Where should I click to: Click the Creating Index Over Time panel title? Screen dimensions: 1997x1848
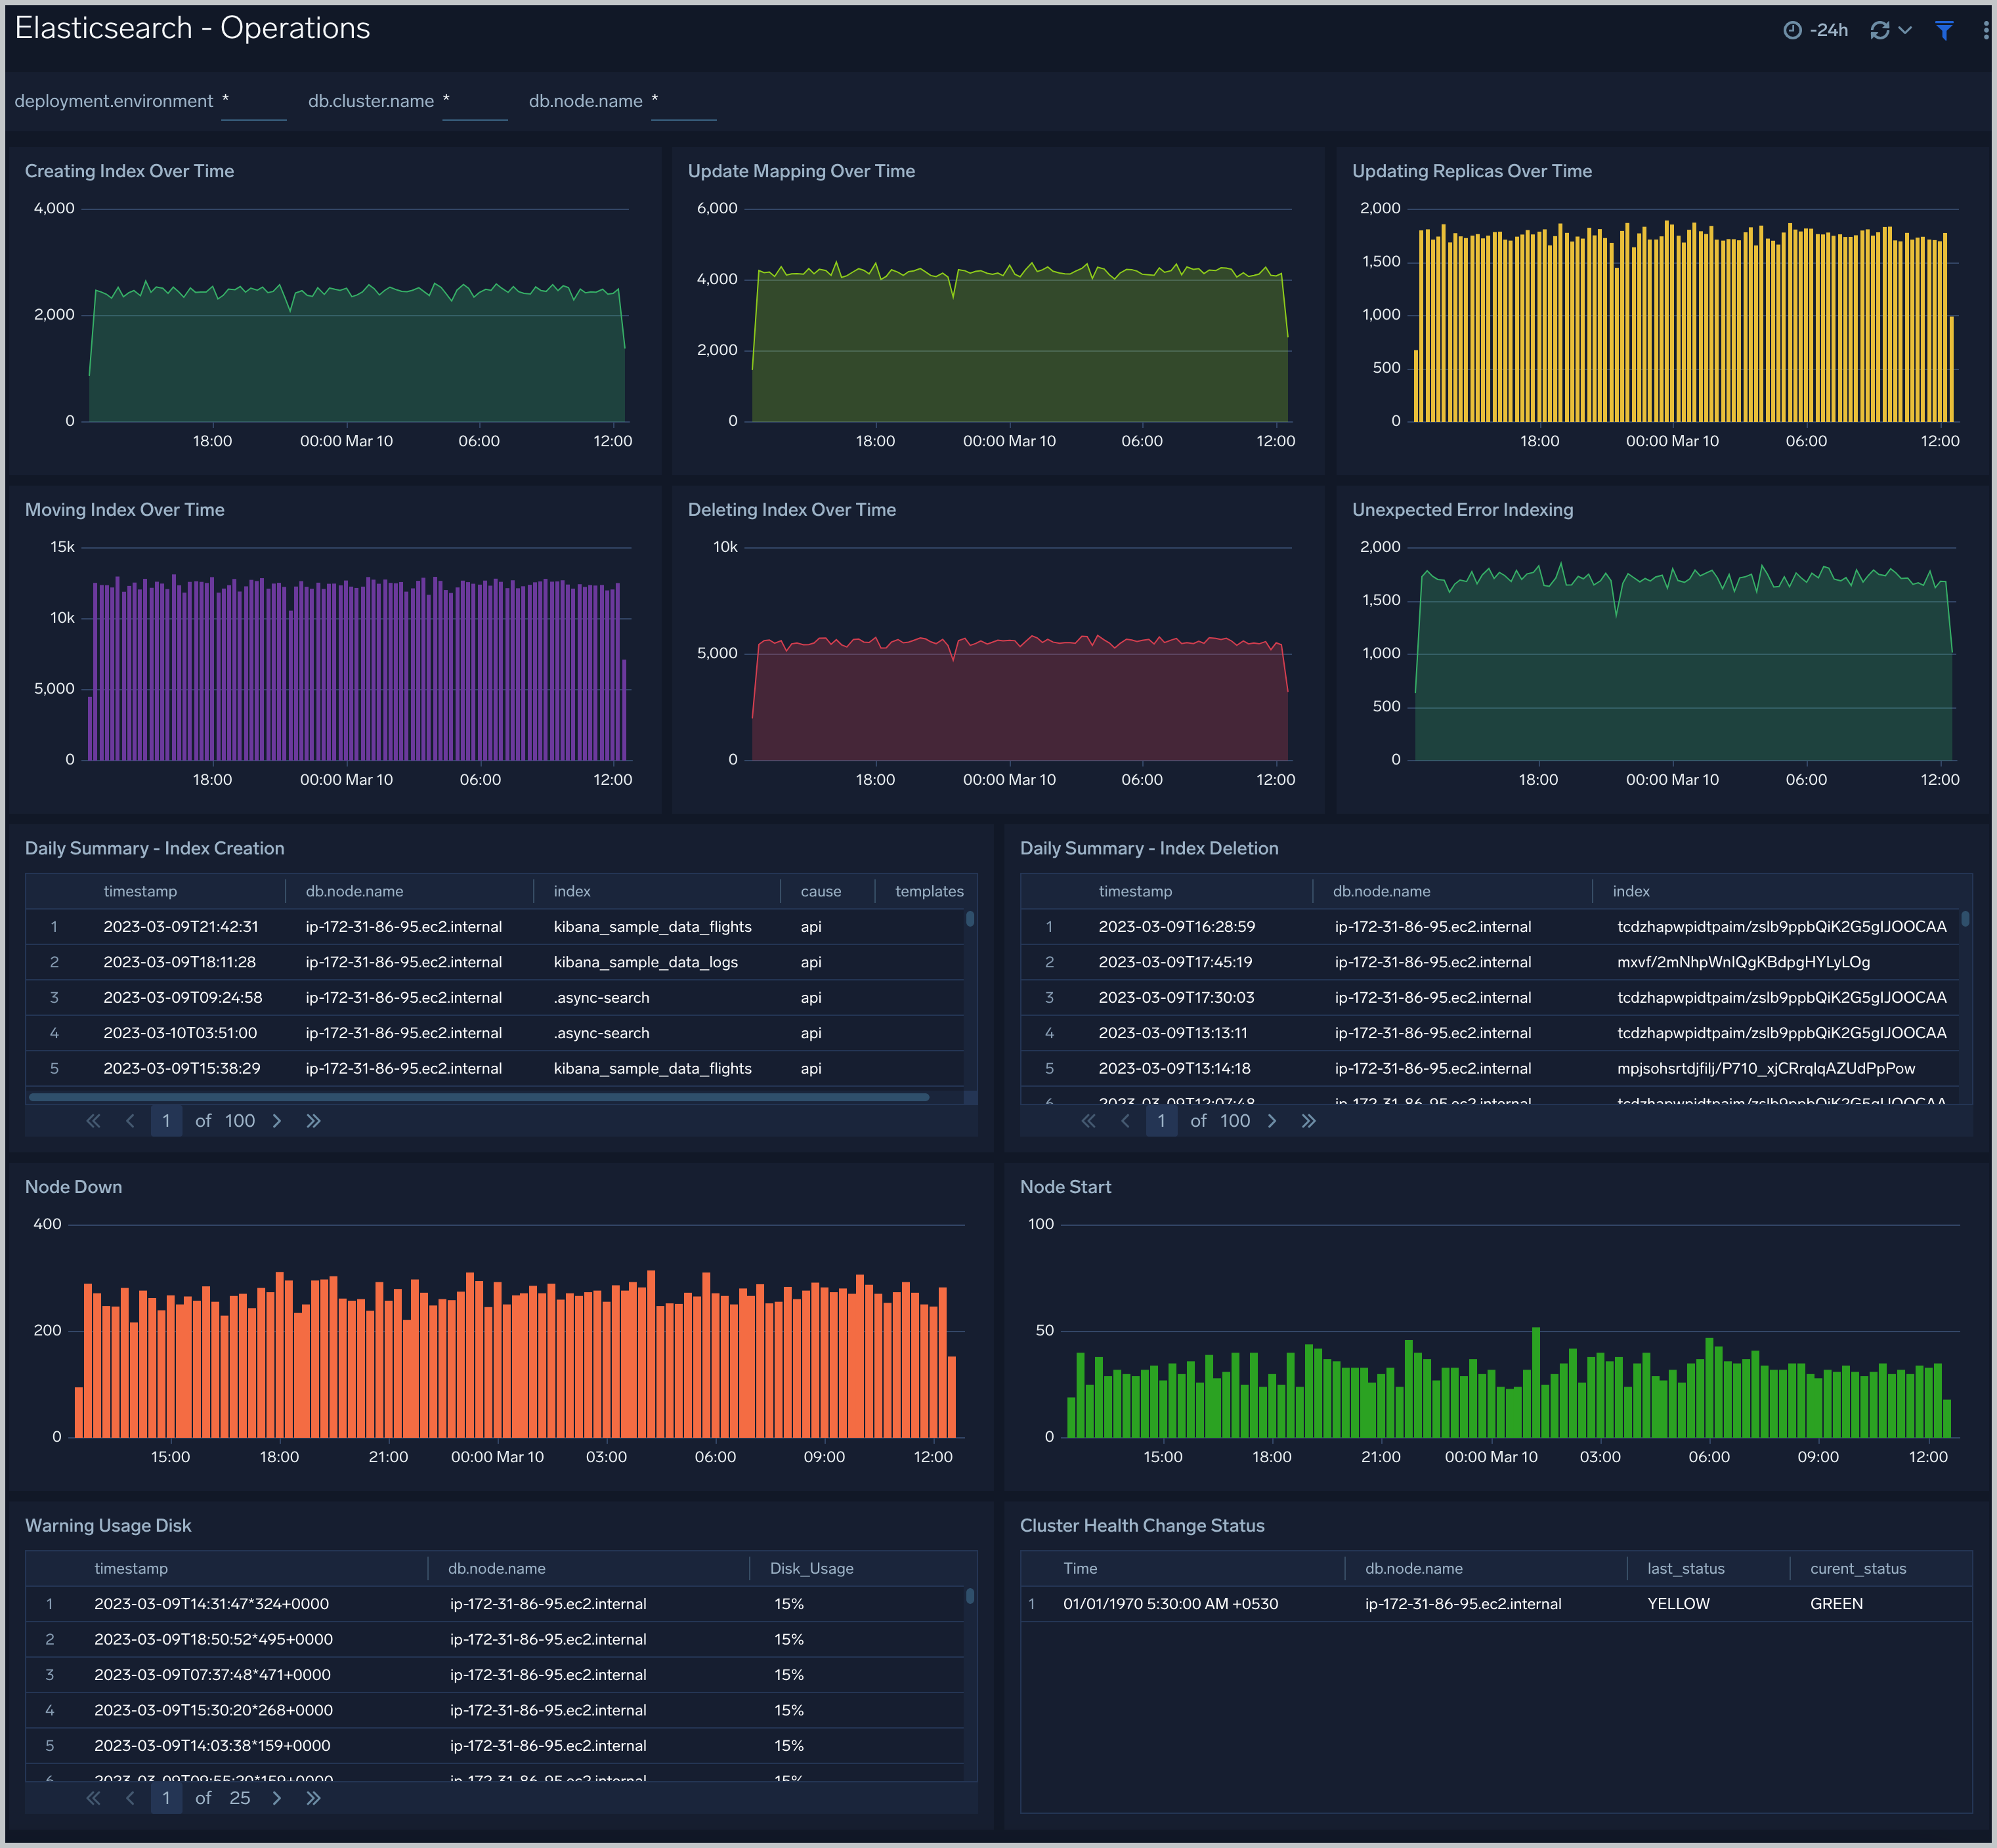pyautogui.click(x=129, y=171)
